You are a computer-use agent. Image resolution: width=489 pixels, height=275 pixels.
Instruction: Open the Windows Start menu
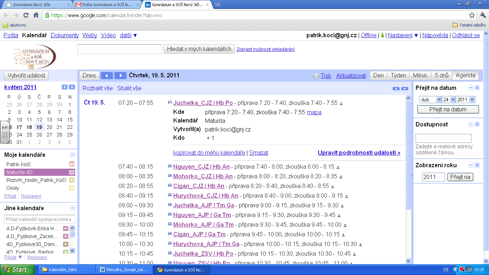(x=18, y=270)
